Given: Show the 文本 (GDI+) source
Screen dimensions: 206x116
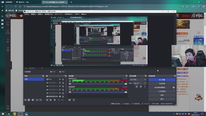Looking at the screenshot, I should (60, 83).
